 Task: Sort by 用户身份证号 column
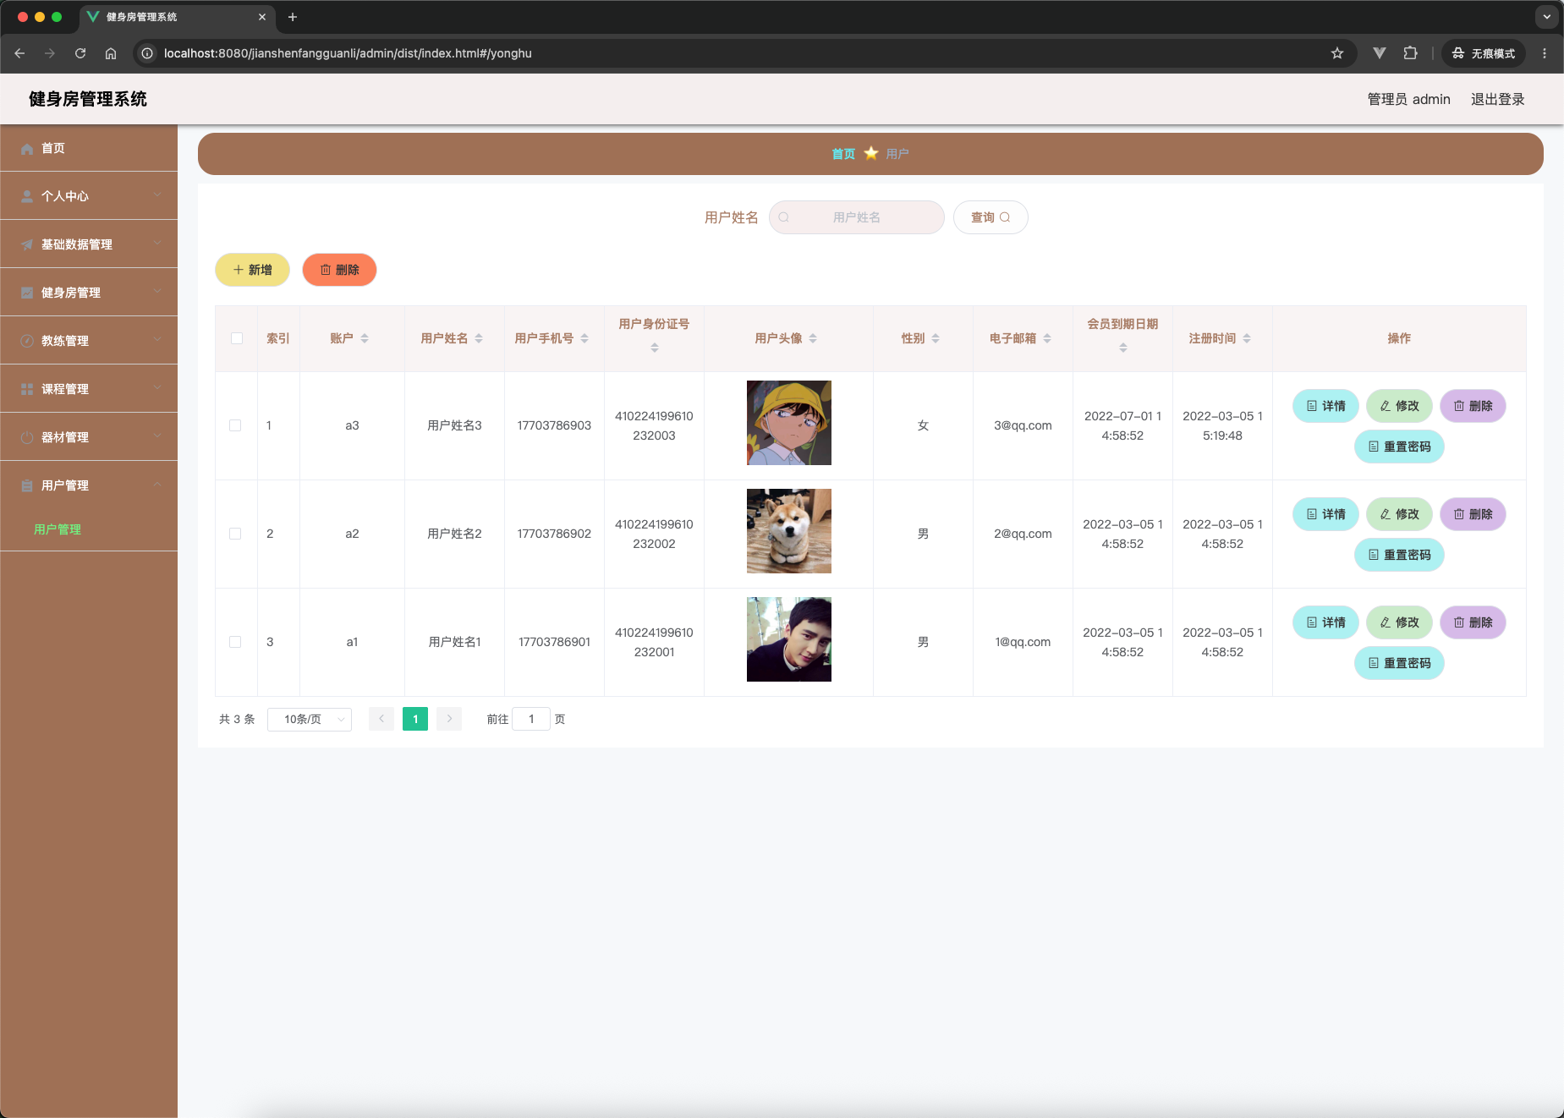(654, 348)
